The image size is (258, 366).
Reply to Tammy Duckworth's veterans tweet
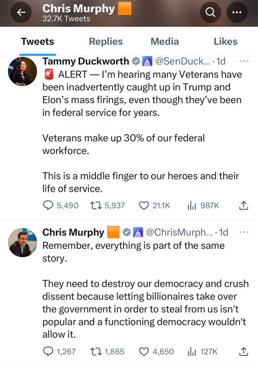pyautogui.click(x=49, y=206)
